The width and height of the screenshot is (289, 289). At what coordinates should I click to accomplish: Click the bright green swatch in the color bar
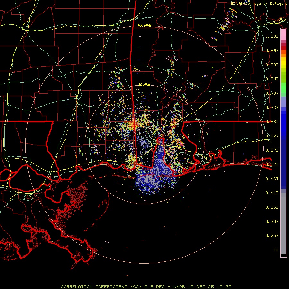click(x=284, y=88)
